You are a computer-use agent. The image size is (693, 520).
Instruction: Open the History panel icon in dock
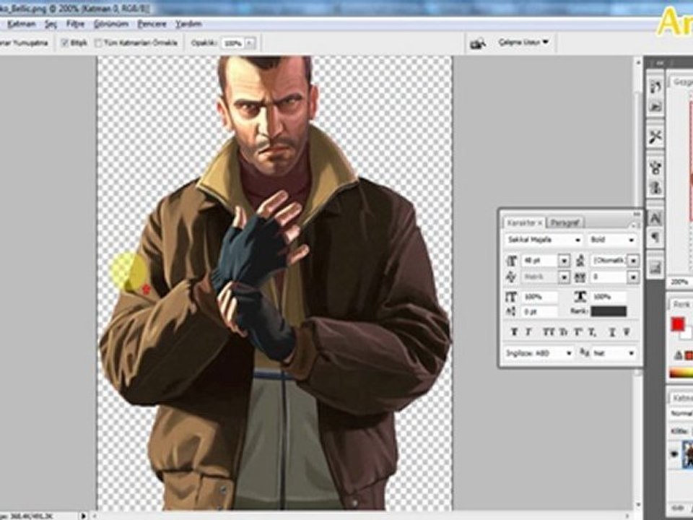pyautogui.click(x=655, y=86)
